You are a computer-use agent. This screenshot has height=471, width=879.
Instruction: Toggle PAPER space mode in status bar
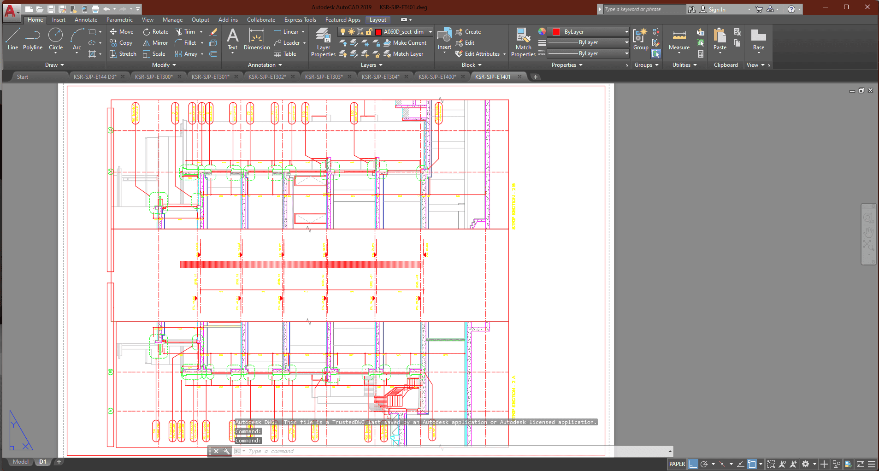pos(677,464)
